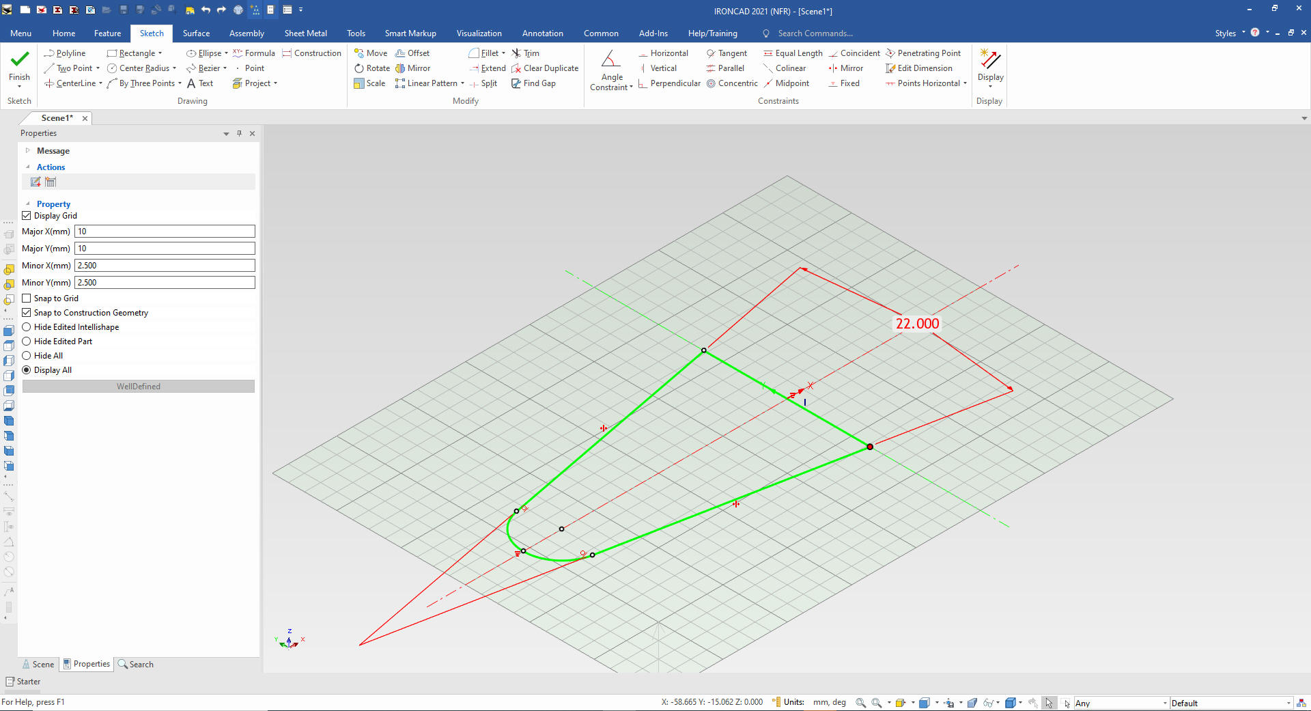Apply Tangent constraint
1311x711 pixels.
[726, 53]
